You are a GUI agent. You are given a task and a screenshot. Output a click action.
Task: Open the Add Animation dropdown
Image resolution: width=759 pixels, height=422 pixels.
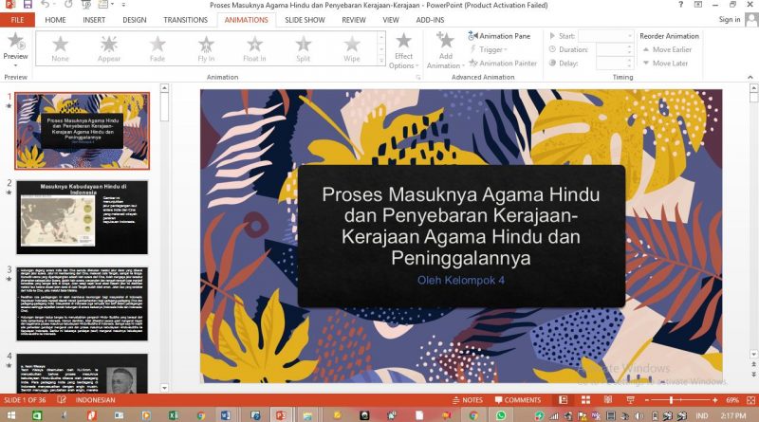445,50
